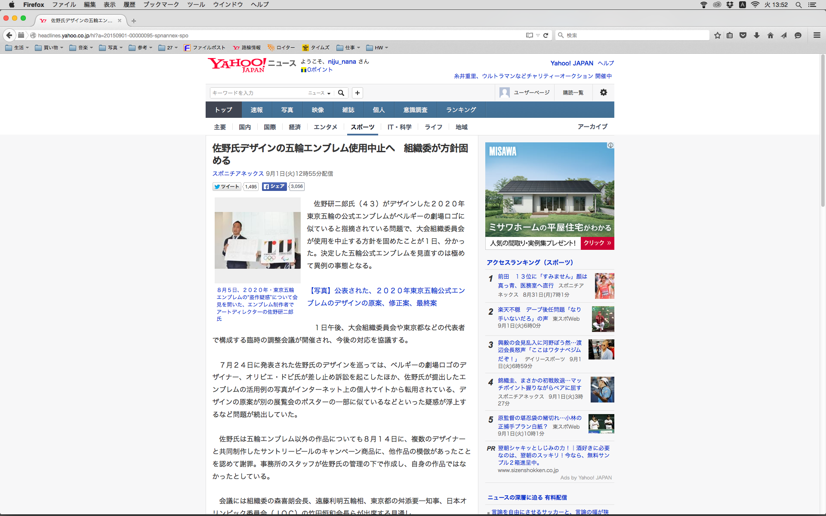The height and width of the screenshot is (516, 826).
Task: Expand the ニュース search category dropdown
Action: pyautogui.click(x=319, y=93)
